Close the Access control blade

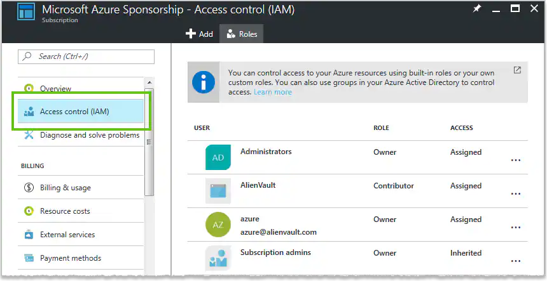tap(534, 9)
